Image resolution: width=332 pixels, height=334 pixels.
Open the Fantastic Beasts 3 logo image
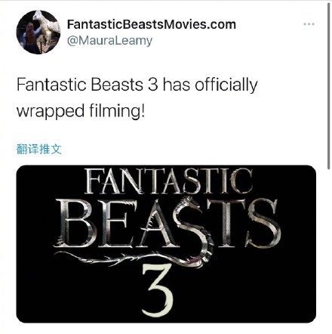click(166, 244)
